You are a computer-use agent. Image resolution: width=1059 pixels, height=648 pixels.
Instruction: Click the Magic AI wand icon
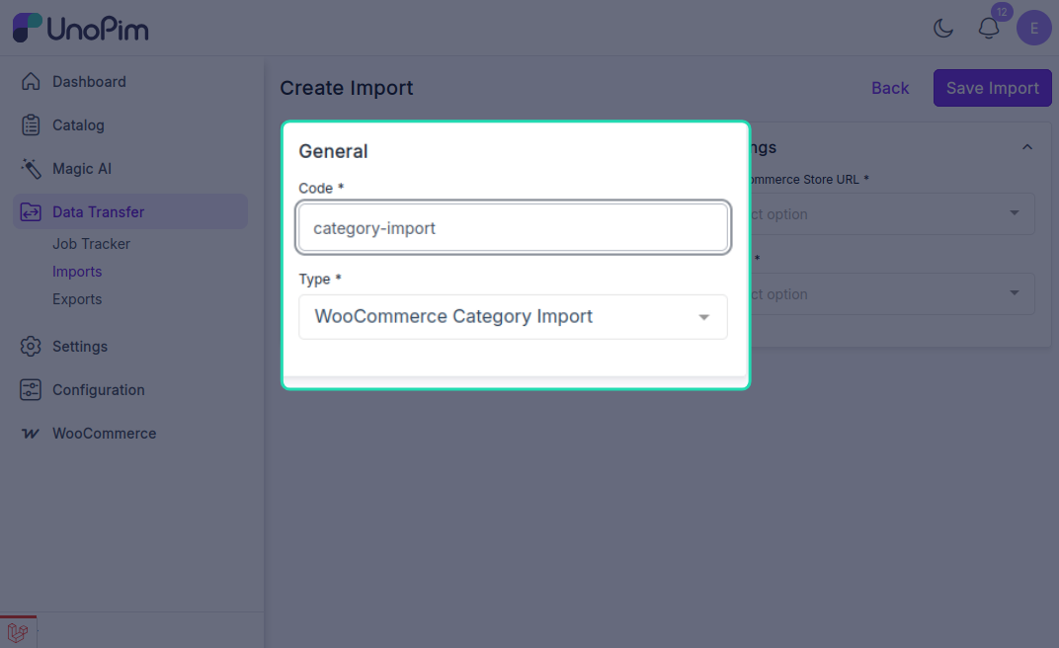[31, 169]
